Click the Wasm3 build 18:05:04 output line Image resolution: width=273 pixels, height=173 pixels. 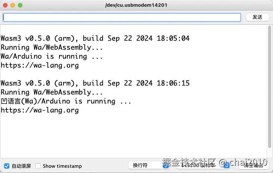point(95,38)
